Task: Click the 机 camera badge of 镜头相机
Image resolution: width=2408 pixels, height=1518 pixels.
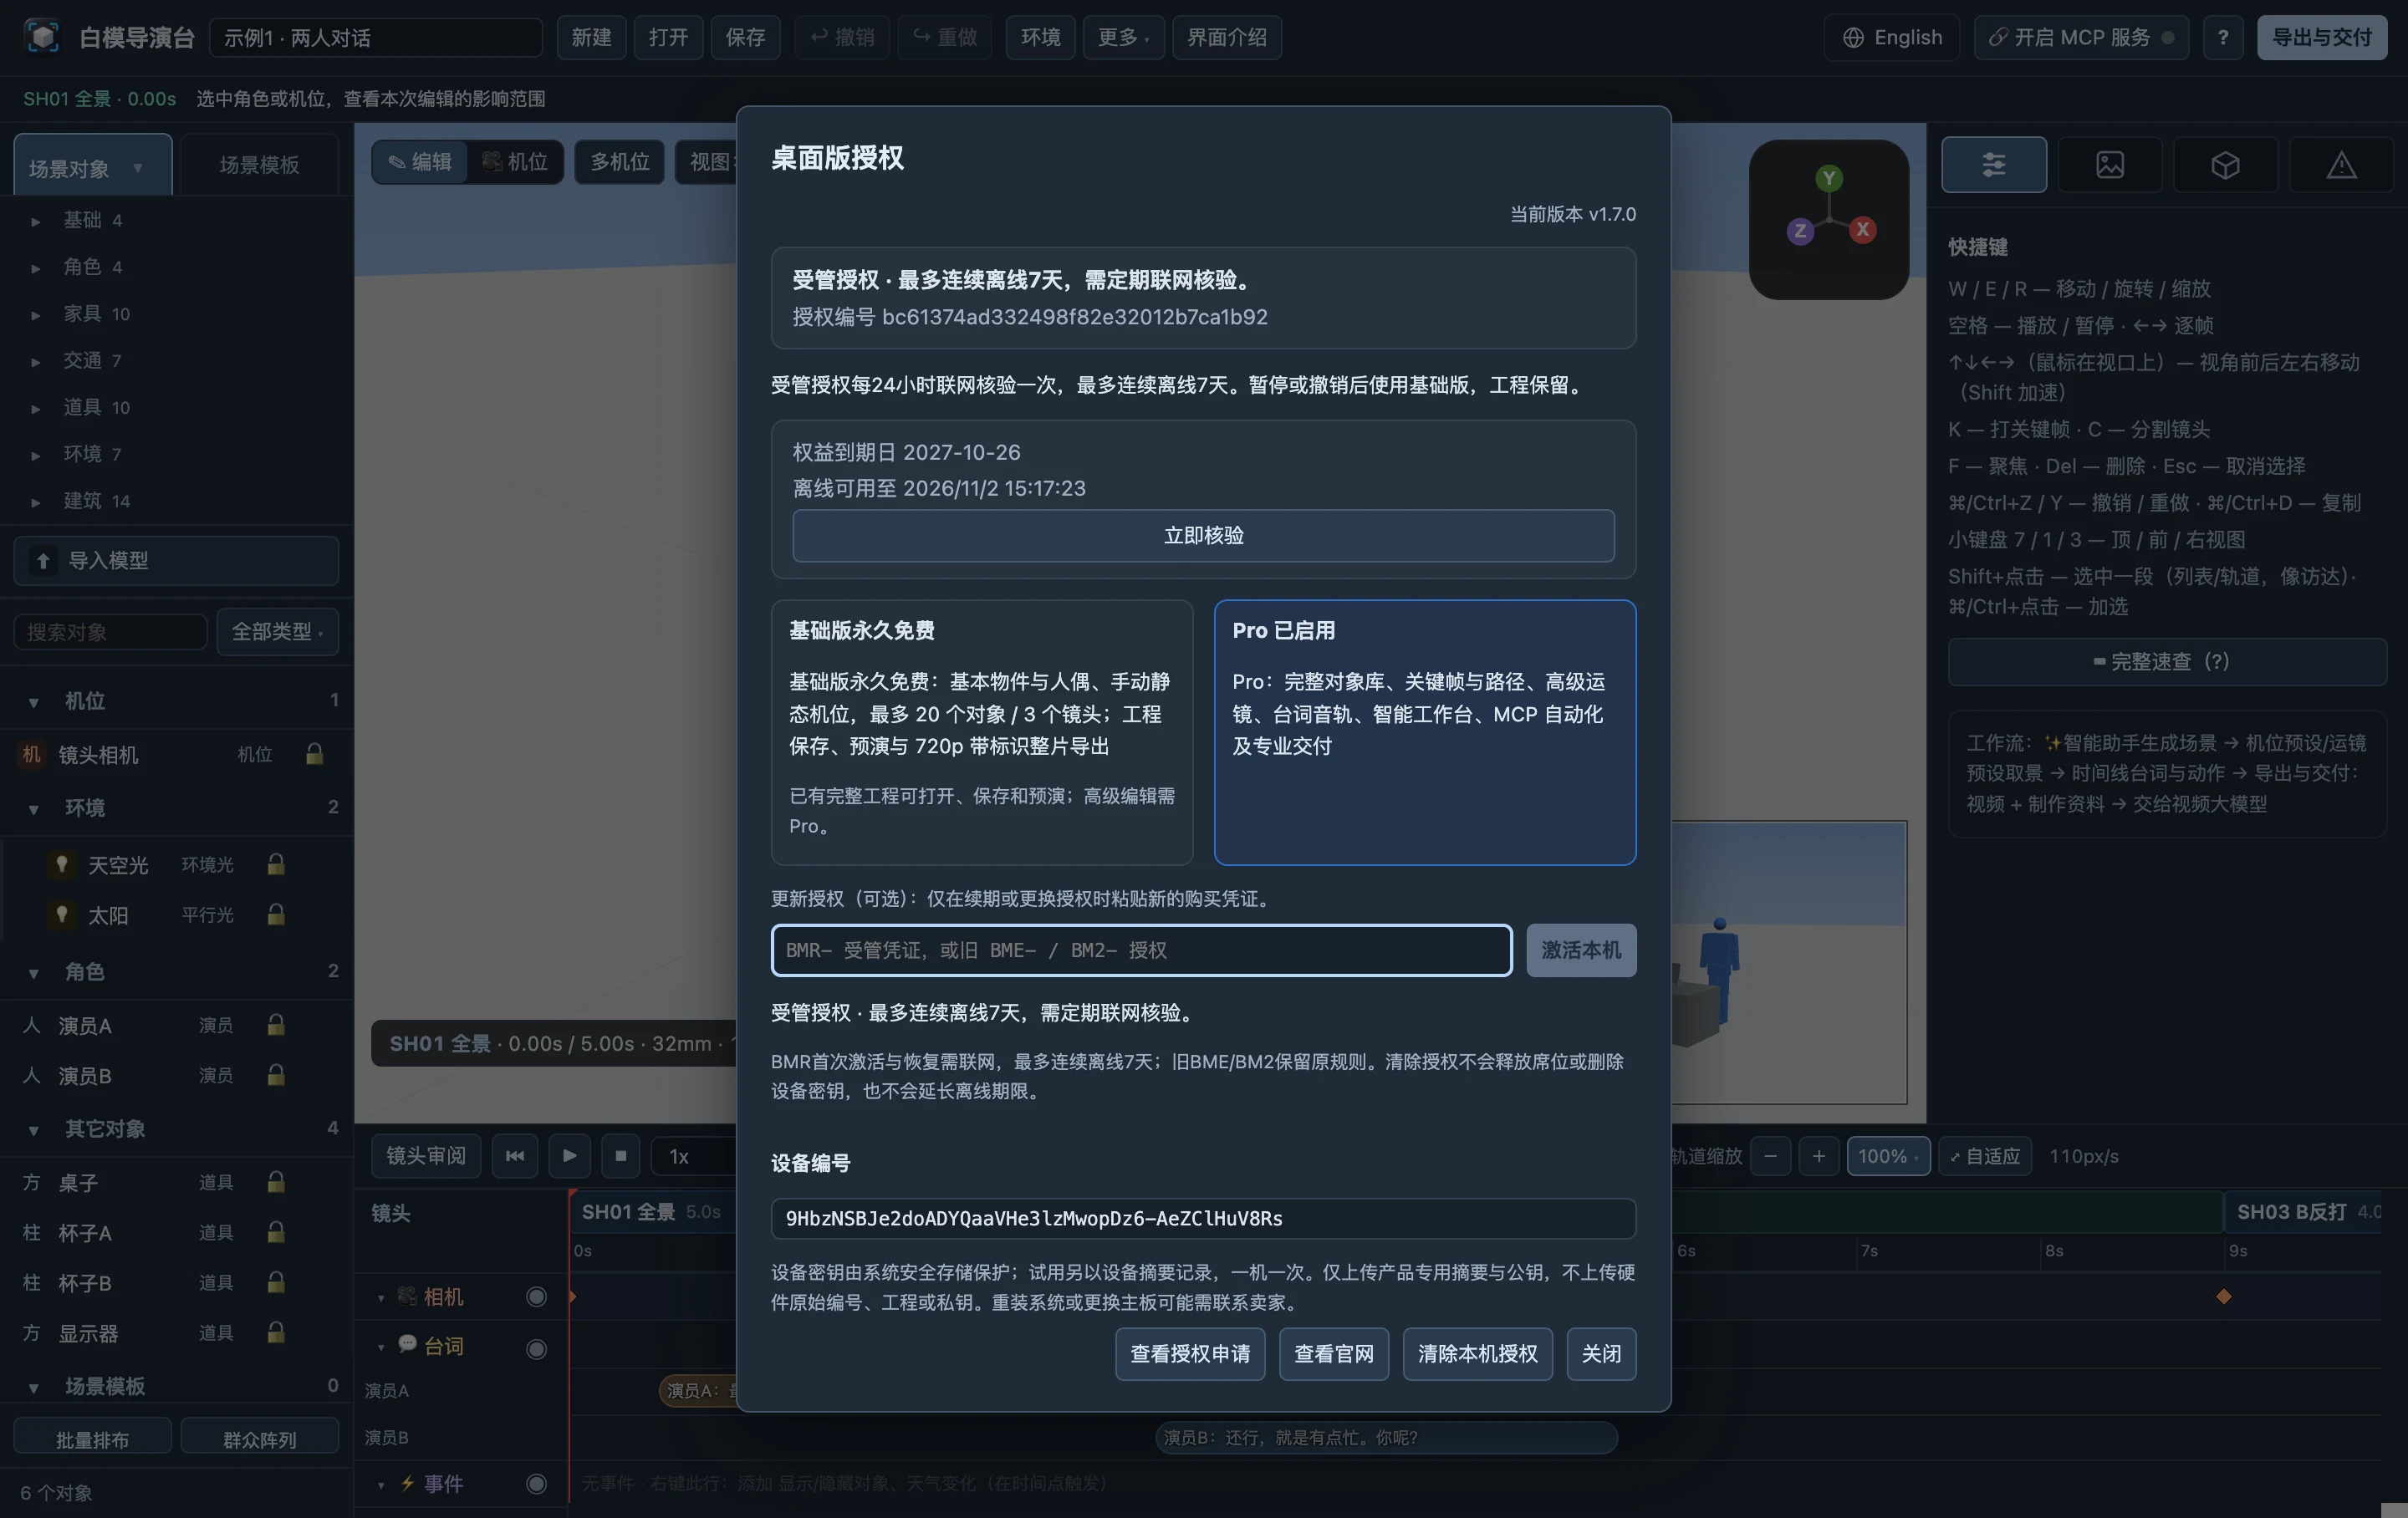Action: tap(32, 754)
